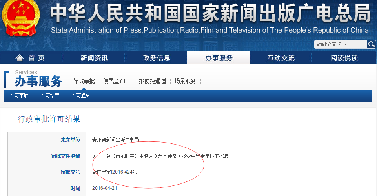Select the 办事服务 menu tab
This screenshot has height=196, width=377.
[219, 58]
